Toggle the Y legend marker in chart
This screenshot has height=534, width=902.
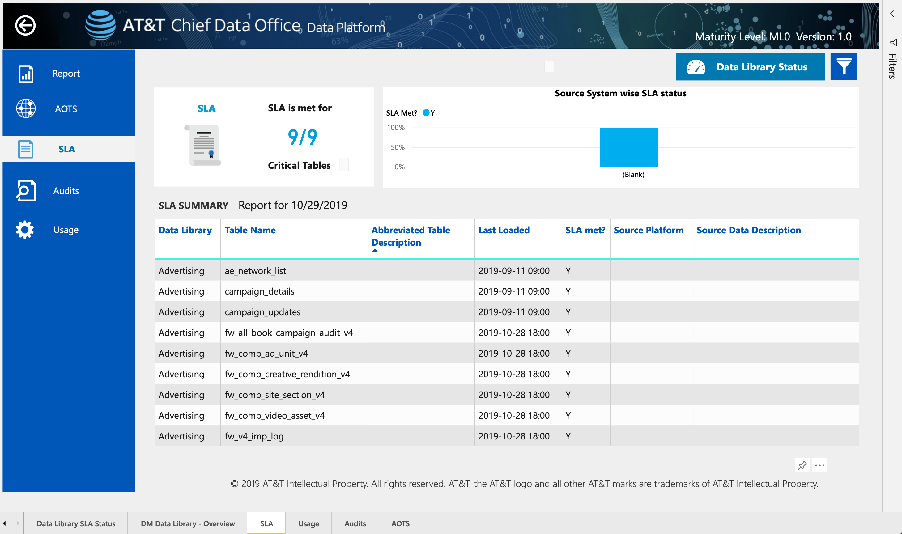pyautogui.click(x=426, y=113)
